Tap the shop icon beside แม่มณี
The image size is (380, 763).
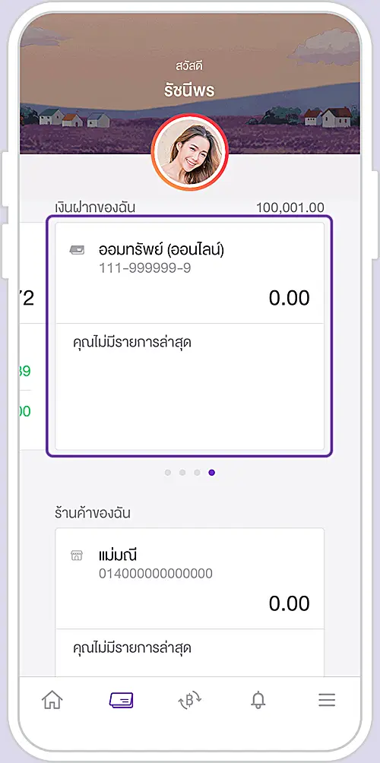77,556
